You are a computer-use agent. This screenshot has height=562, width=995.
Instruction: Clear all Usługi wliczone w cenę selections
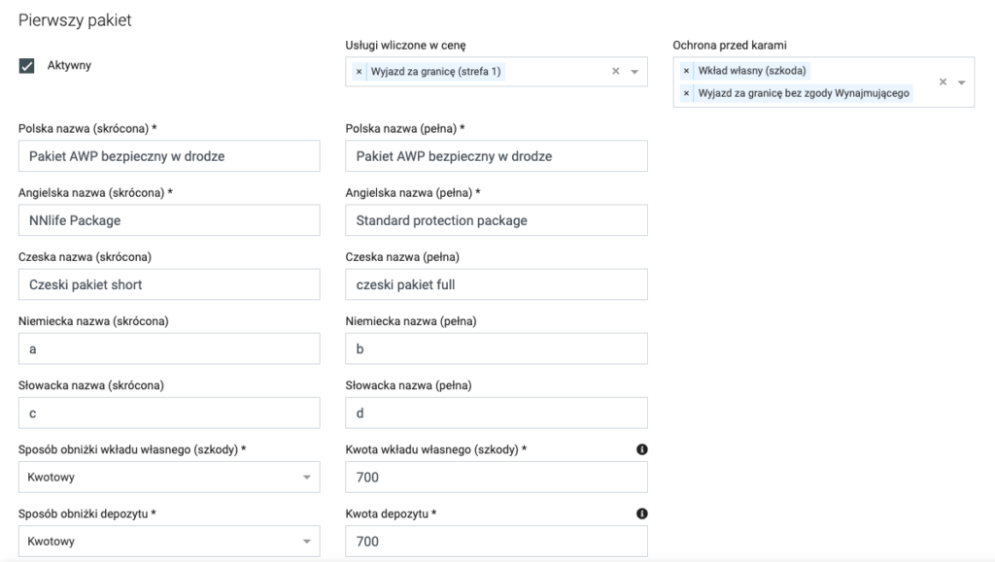[x=615, y=72]
